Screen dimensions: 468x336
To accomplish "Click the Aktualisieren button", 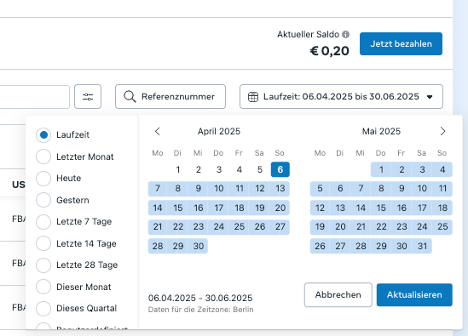I will pyautogui.click(x=414, y=295).
